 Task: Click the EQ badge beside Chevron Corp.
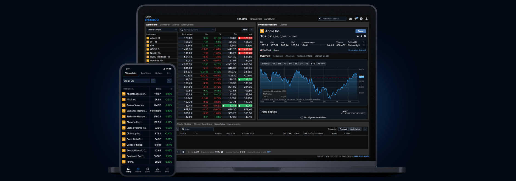[x=124, y=122]
